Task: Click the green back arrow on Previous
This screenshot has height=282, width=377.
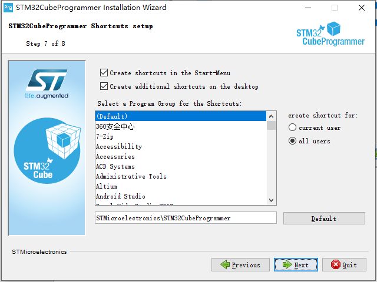Action: pyautogui.click(x=225, y=264)
